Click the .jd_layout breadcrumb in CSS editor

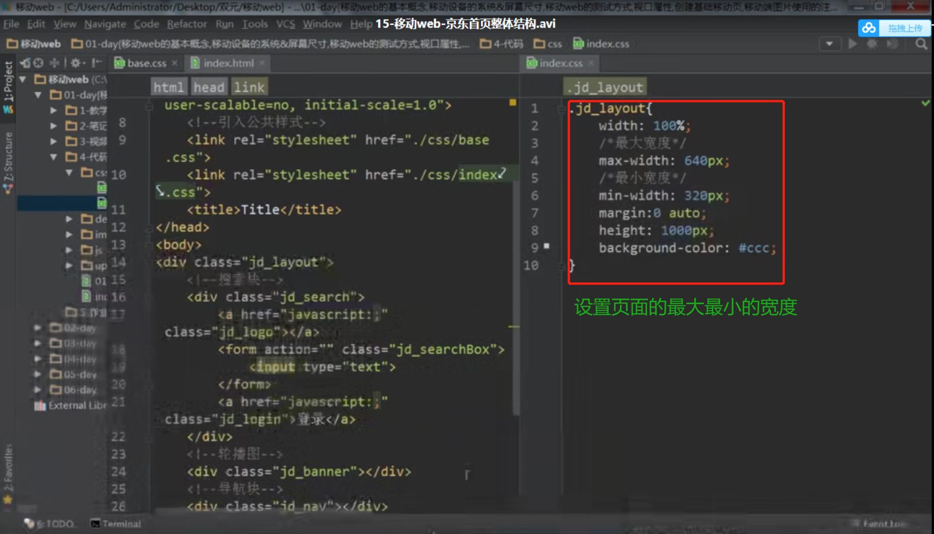click(605, 87)
